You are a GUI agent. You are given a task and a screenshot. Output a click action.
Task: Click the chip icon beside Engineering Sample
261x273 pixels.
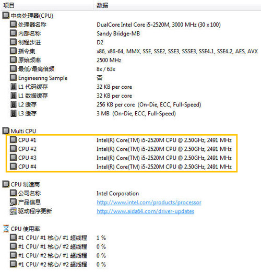click(x=13, y=78)
